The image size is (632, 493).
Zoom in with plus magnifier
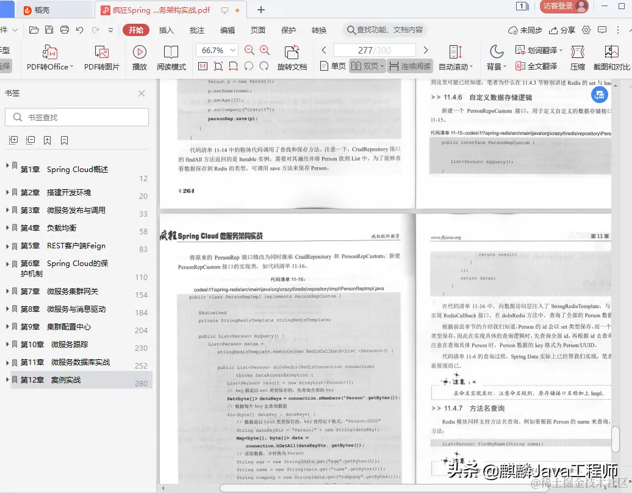[265, 50]
